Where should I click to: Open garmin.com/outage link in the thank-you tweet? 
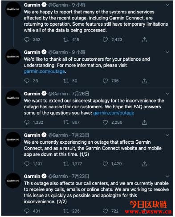(x=45, y=71)
